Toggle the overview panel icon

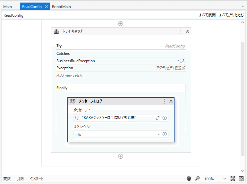pos(241,179)
